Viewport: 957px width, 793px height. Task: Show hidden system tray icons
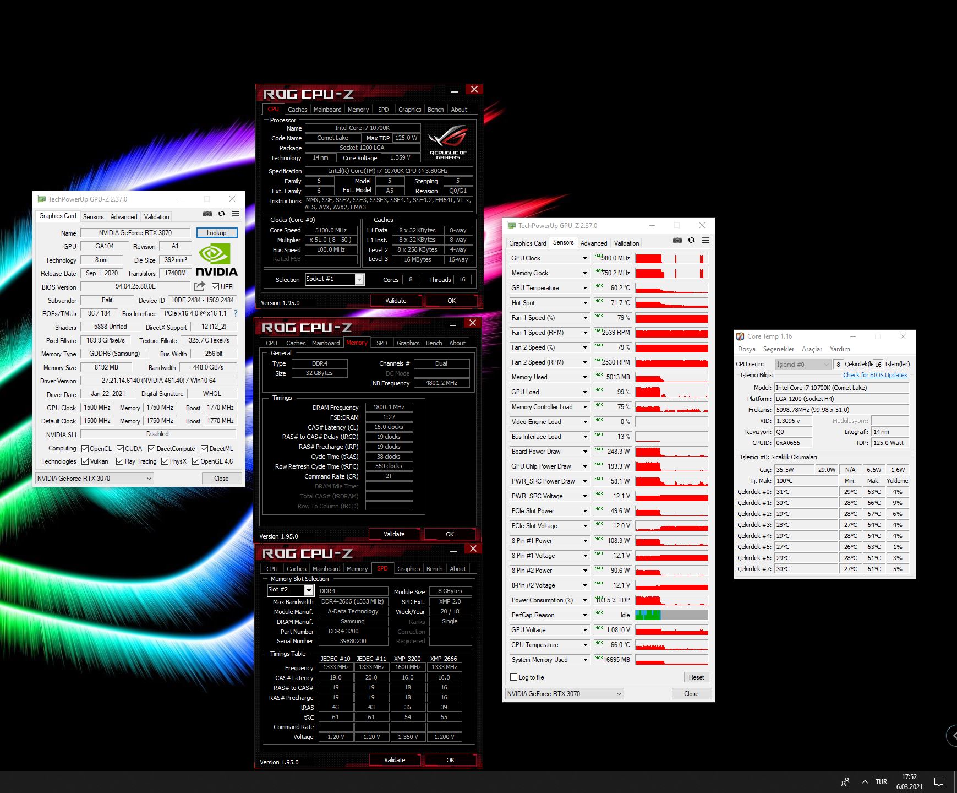click(865, 782)
